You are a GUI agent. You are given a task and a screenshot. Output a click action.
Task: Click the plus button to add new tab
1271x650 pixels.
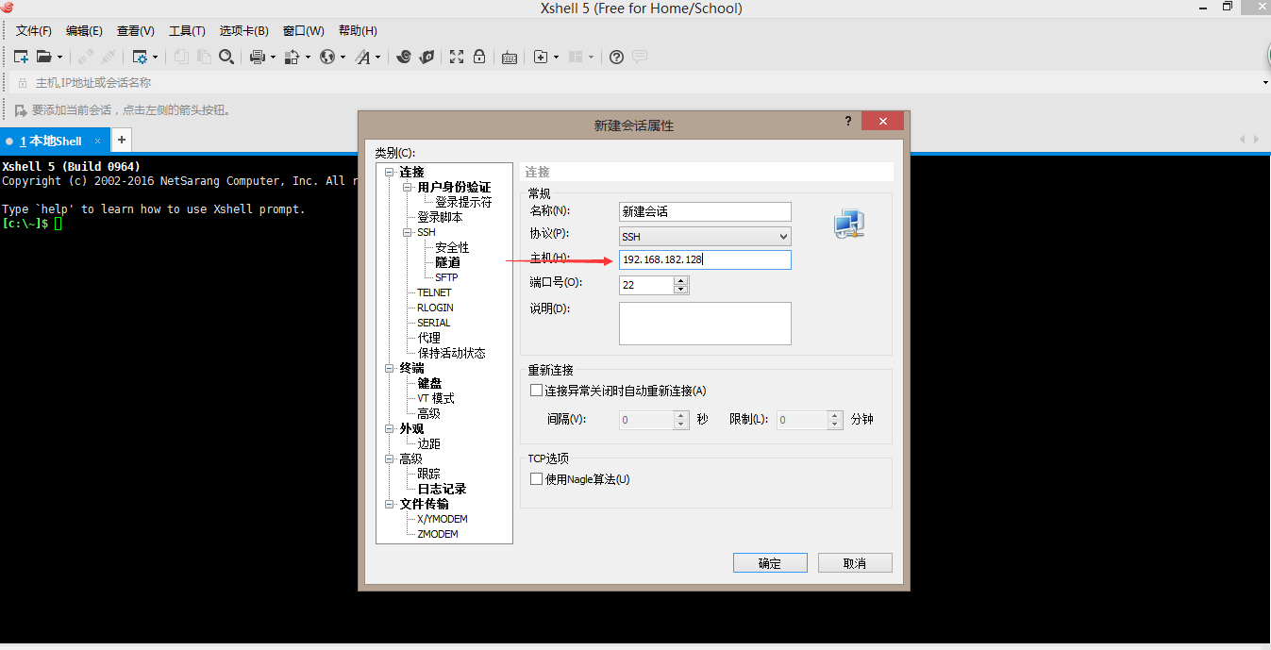click(x=121, y=140)
